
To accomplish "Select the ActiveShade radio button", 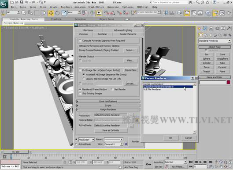I will click(76, 144).
